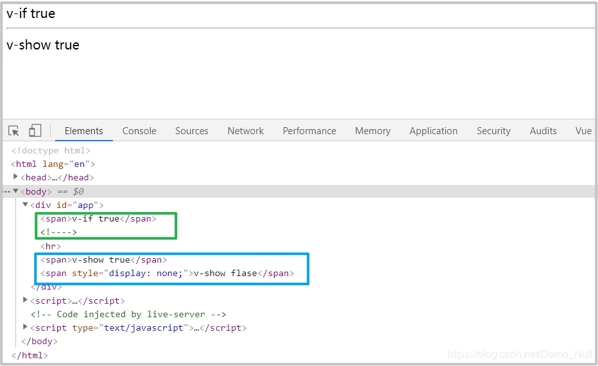Click the ellipsis beside the body node
Image resolution: width=598 pixels, height=366 pixels.
[6, 191]
